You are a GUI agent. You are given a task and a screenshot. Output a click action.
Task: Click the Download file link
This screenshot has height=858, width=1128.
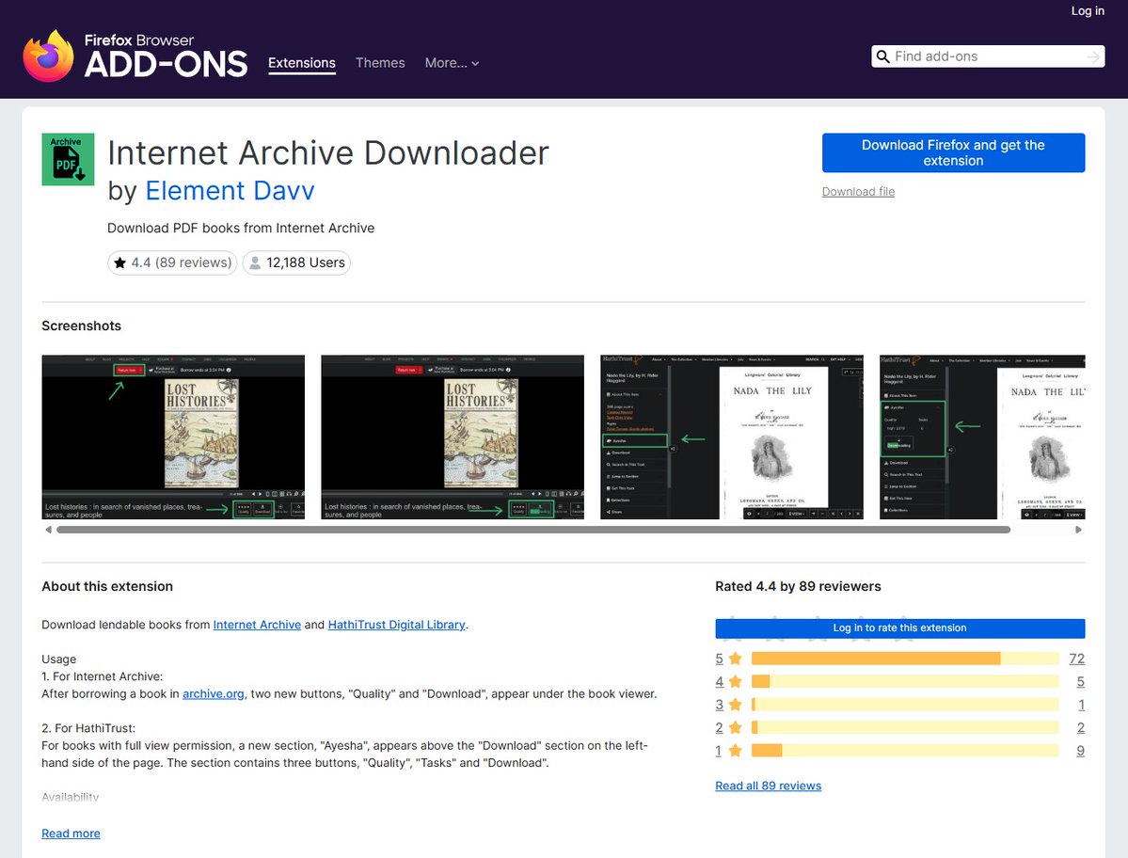pos(858,192)
